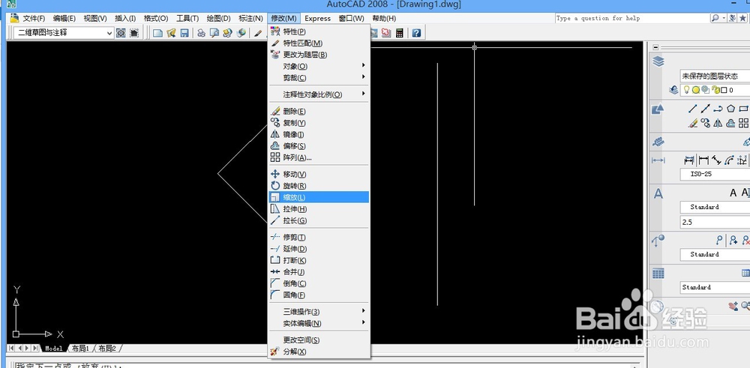Screen dimensions: 750x368
Task: Click the Arc Length dimension icon
Action: click(730, 160)
